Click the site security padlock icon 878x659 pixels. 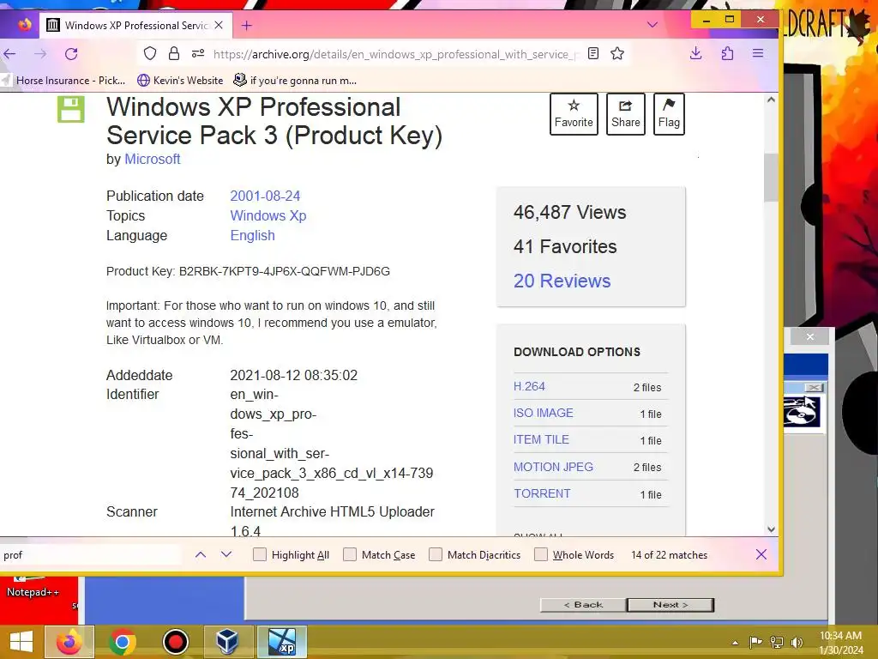click(x=174, y=54)
